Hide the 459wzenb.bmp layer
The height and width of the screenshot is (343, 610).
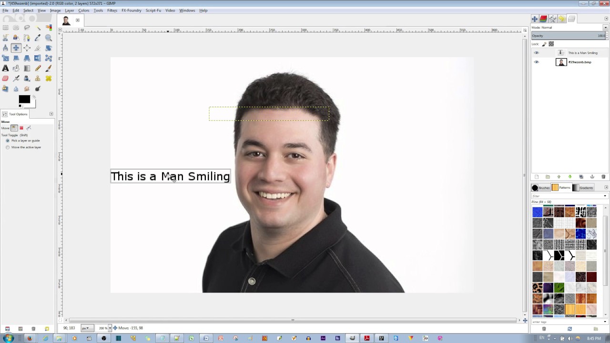pyautogui.click(x=537, y=62)
